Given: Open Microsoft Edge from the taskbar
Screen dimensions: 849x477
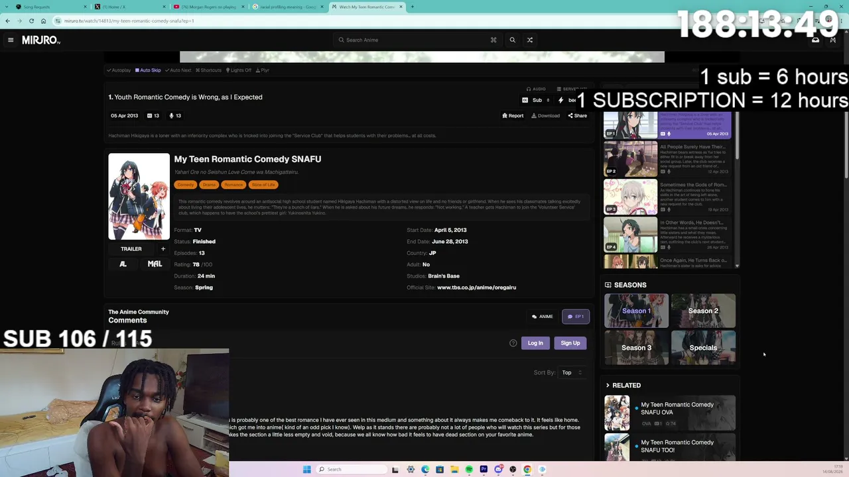Looking at the screenshot, I should pyautogui.click(x=425, y=469).
